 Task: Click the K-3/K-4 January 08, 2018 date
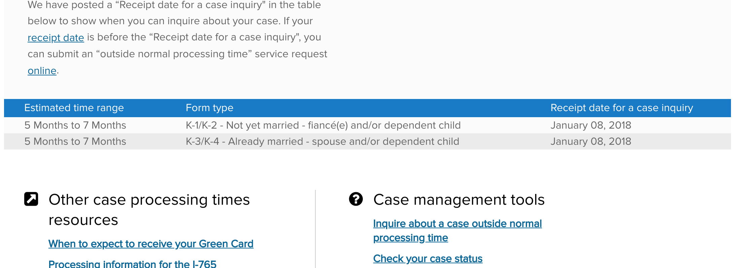point(591,141)
